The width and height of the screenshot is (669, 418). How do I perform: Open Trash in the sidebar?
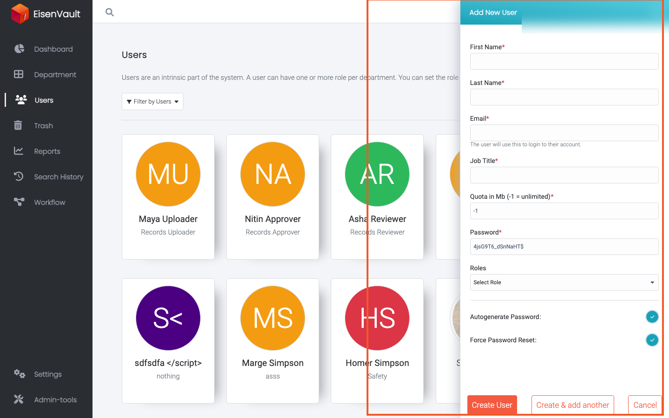(43, 126)
